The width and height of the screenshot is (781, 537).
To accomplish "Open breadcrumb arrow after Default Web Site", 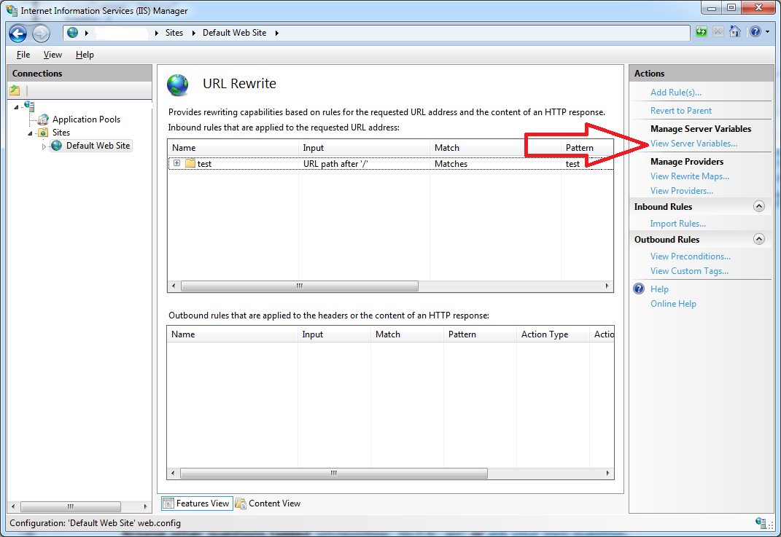I will click(277, 33).
